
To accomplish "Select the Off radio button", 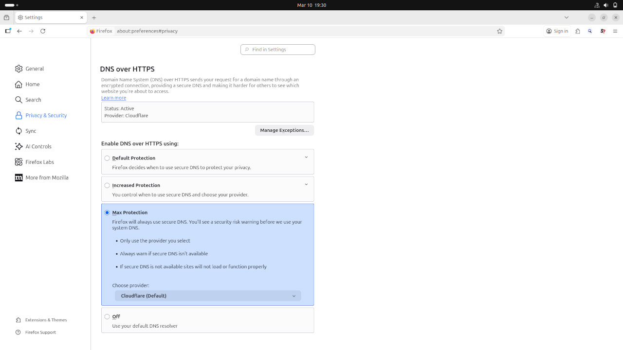I will [107, 316].
